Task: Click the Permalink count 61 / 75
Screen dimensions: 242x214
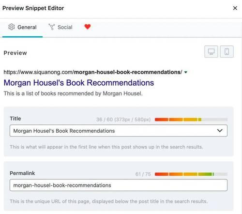Action: tap(143, 174)
